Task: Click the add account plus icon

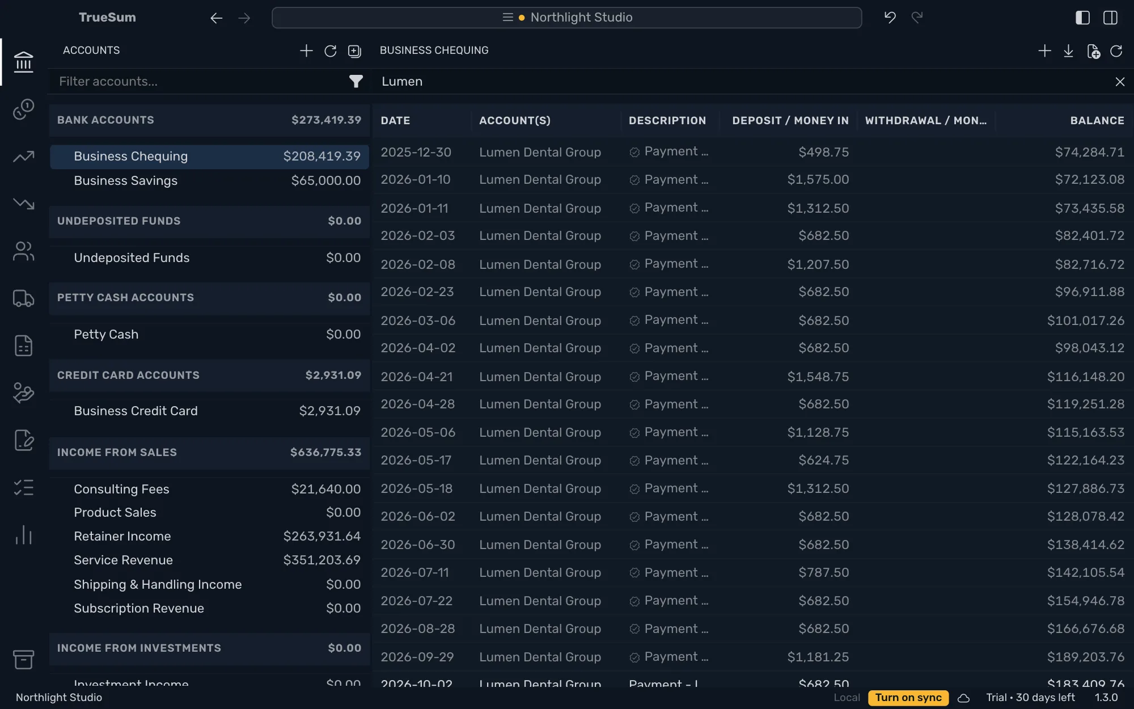Action: [306, 51]
